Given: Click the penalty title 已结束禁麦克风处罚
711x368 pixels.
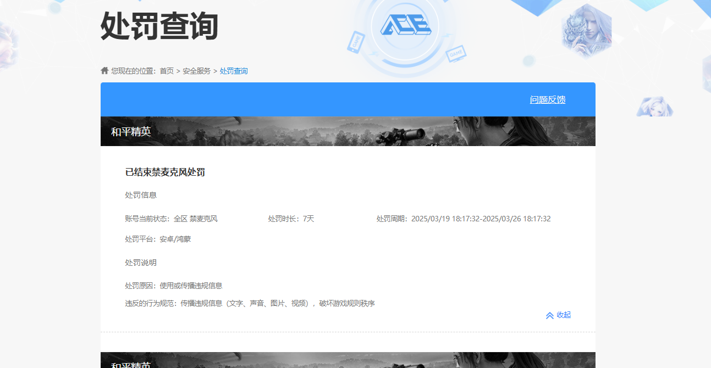Looking at the screenshot, I should tap(165, 171).
